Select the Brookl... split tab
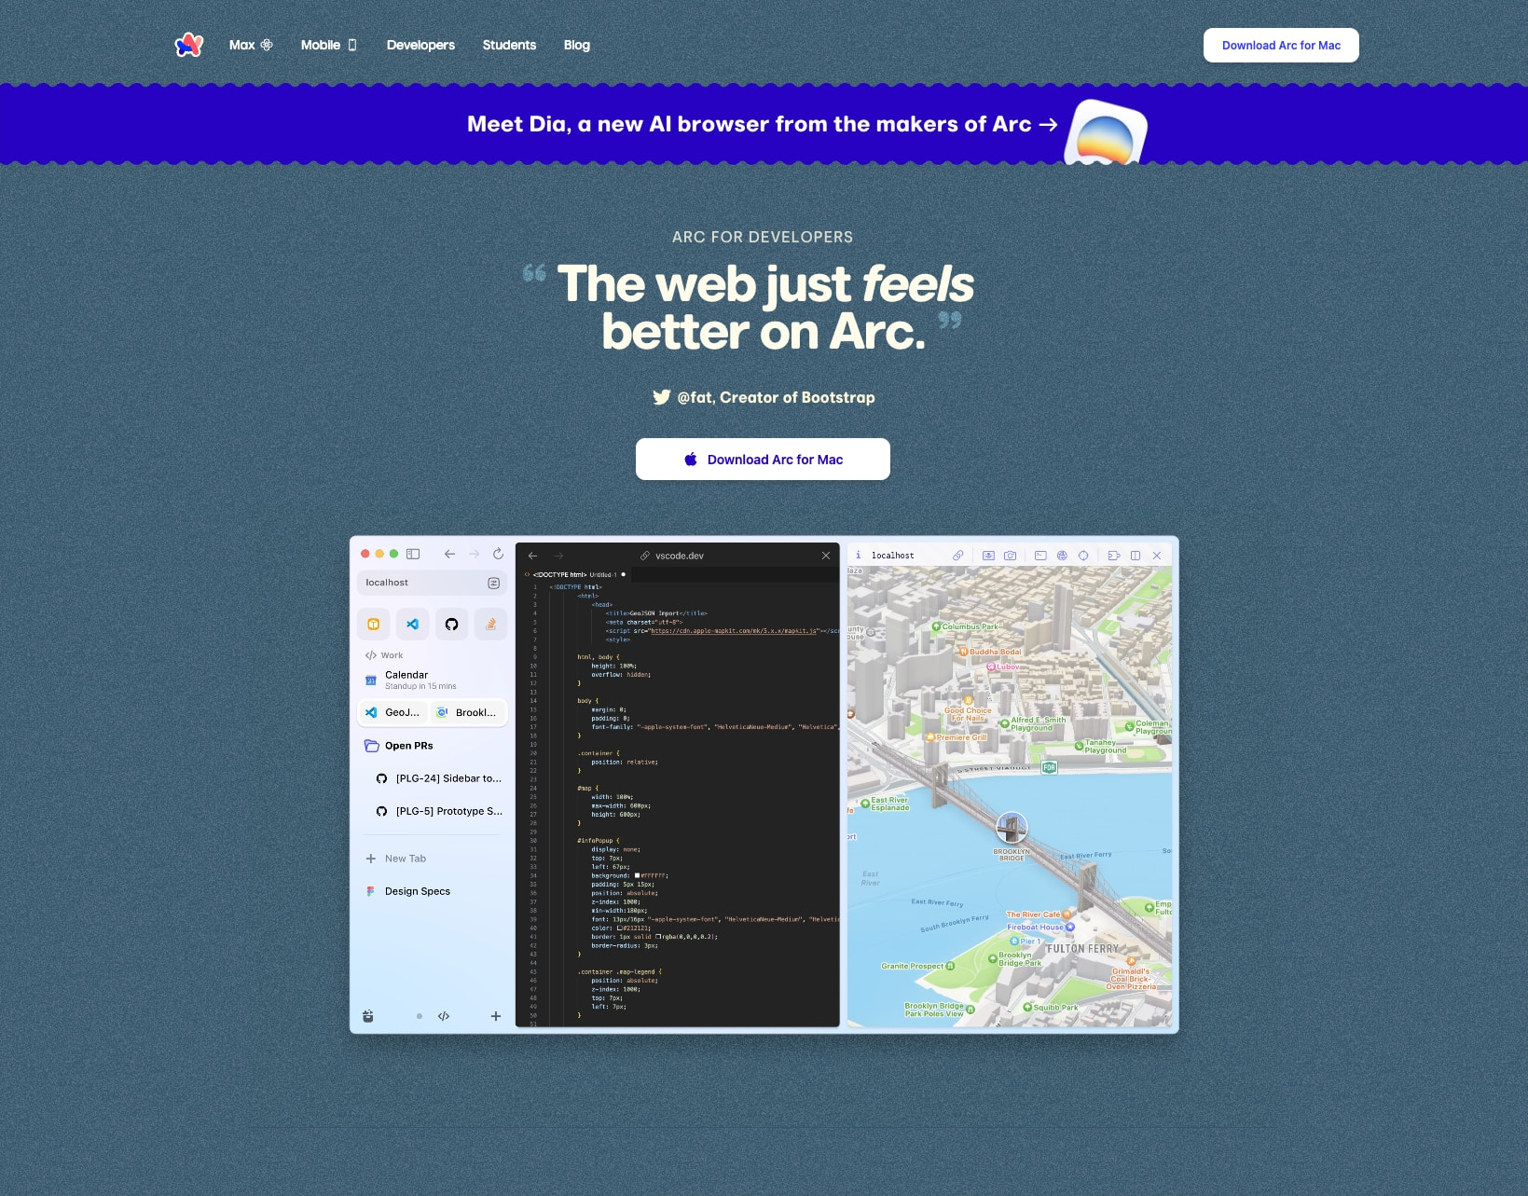The width and height of the screenshot is (1528, 1196). pos(469,712)
